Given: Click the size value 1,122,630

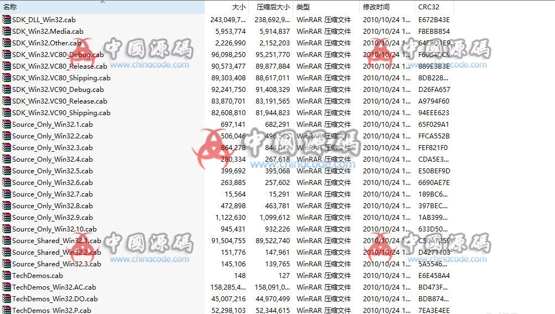Looking at the screenshot, I should pos(230,218).
